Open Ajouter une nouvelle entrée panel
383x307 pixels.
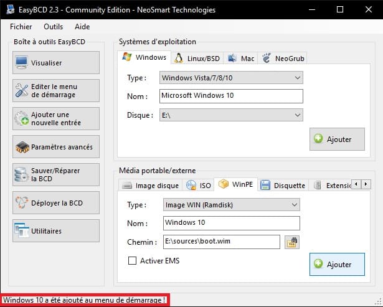[x=56, y=119]
